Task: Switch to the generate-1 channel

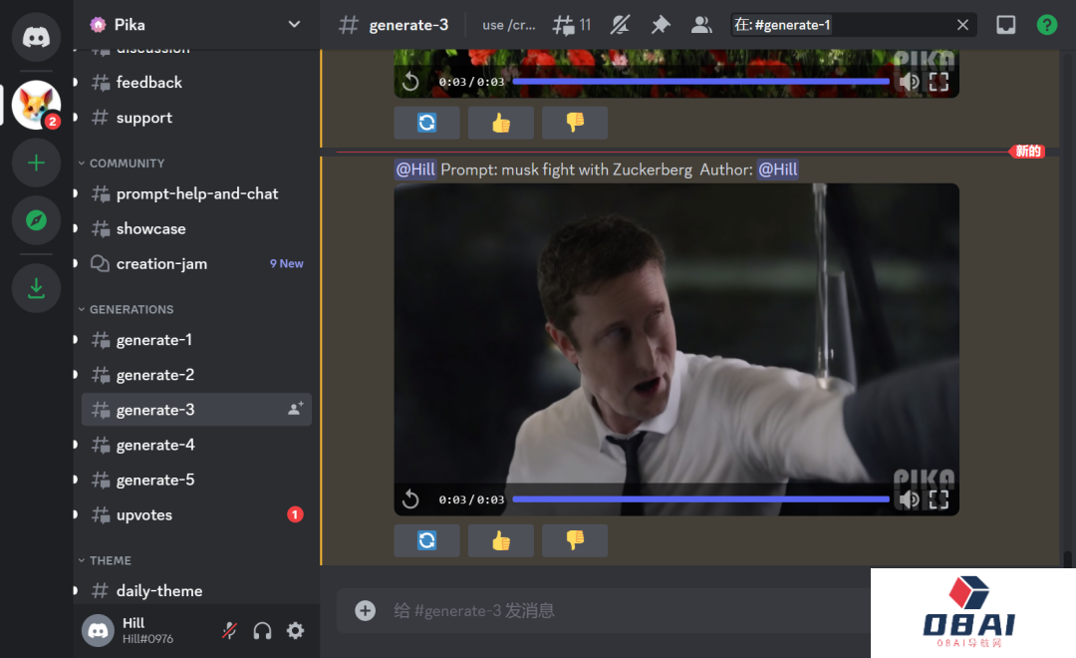Action: pos(154,340)
